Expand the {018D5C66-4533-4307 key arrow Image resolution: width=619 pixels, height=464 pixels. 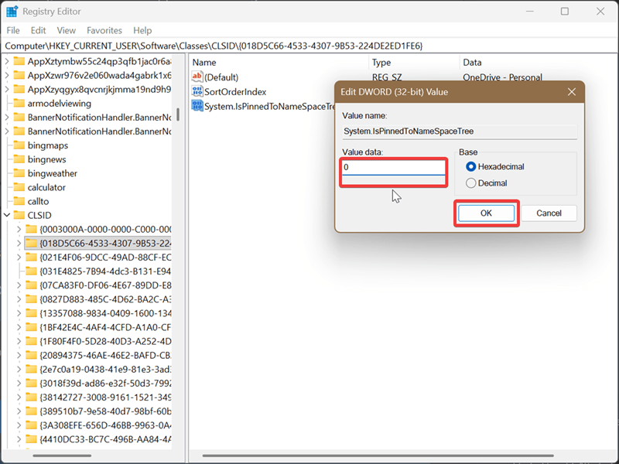[x=19, y=243]
